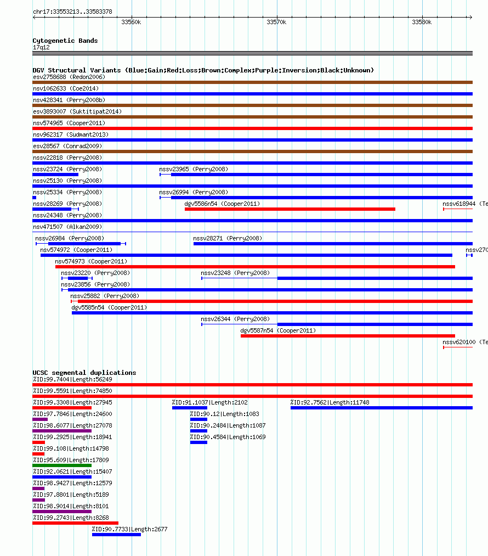
Task: Open variant esv3893007 (Suktitipat2014)
Action: (253, 117)
